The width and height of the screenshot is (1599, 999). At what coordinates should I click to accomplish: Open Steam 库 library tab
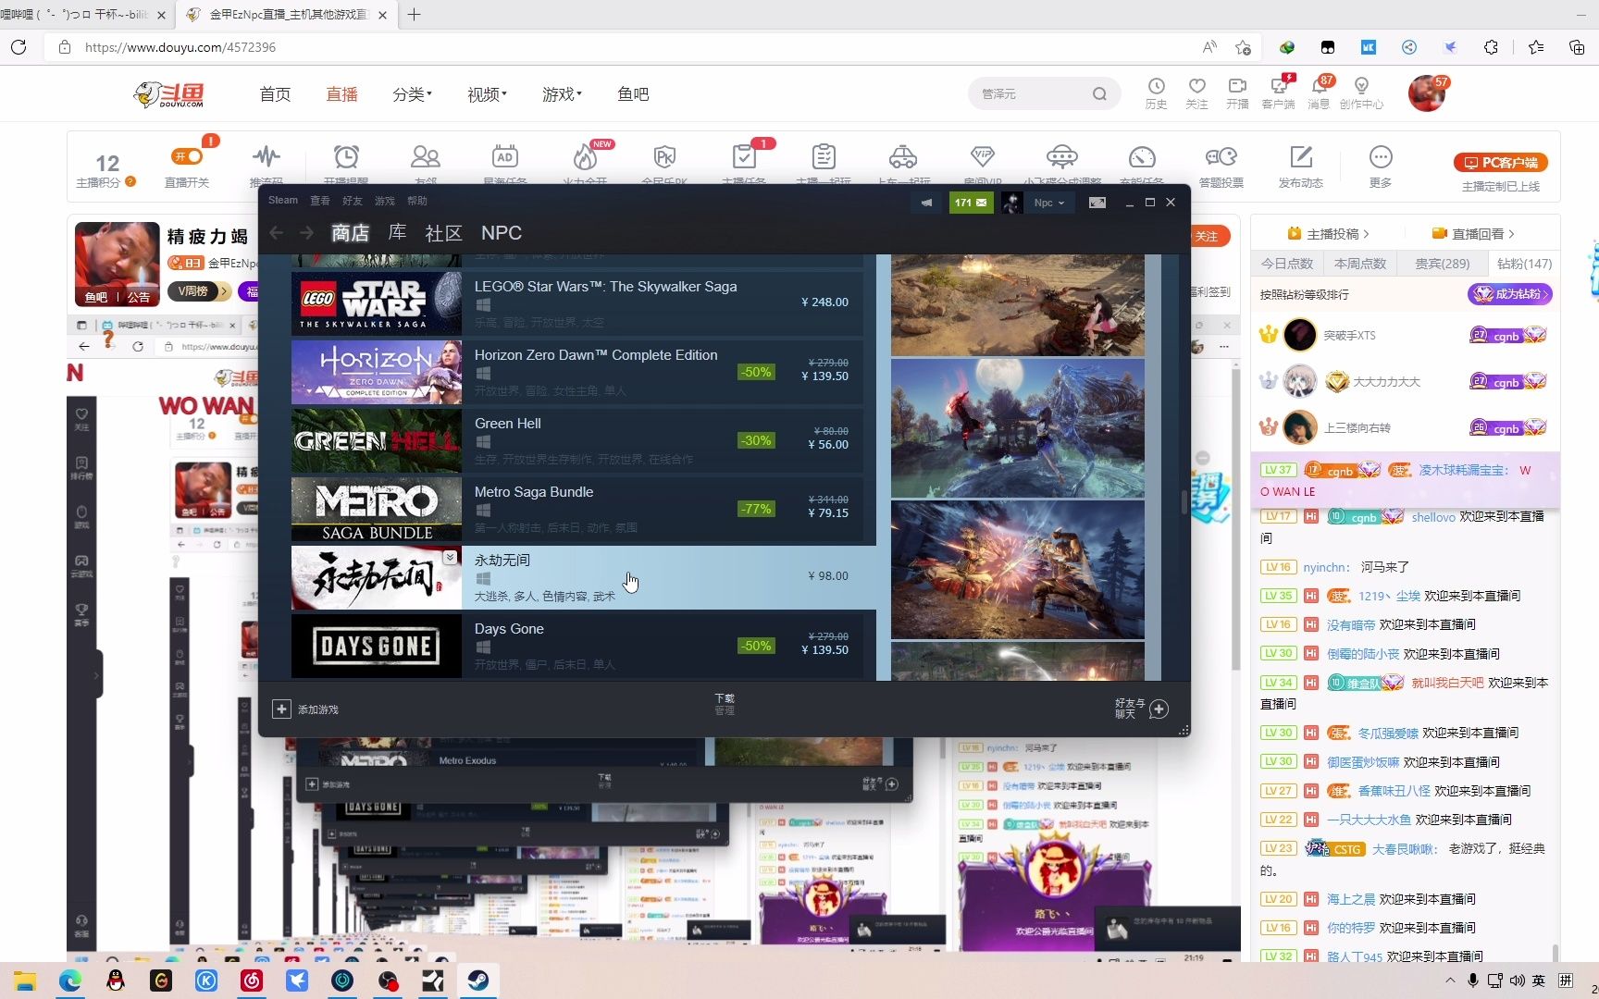(397, 233)
